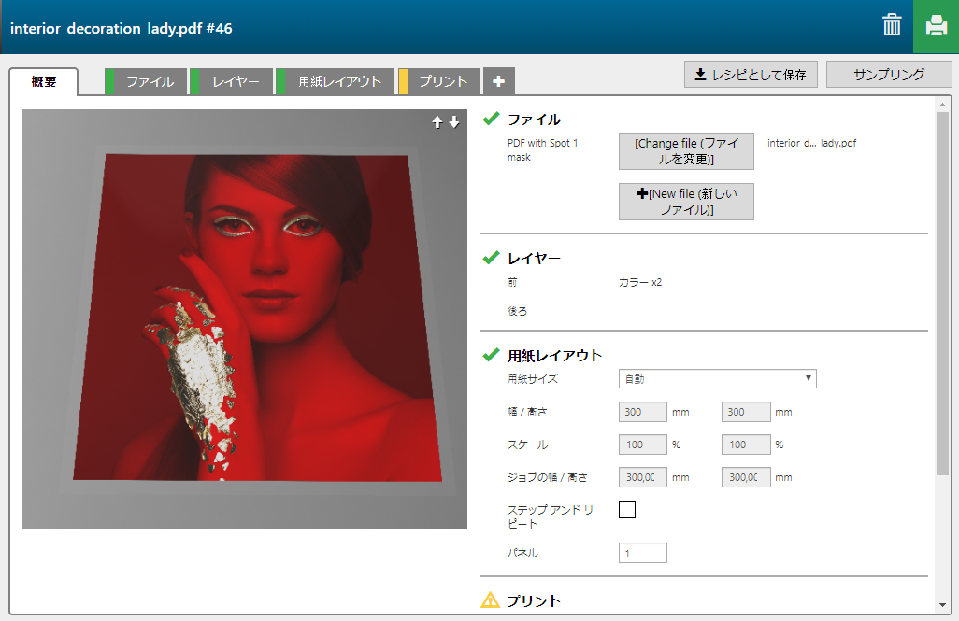Screen dimensions: 959x621
Task: Click the up arrow above preview
Action: (x=437, y=122)
